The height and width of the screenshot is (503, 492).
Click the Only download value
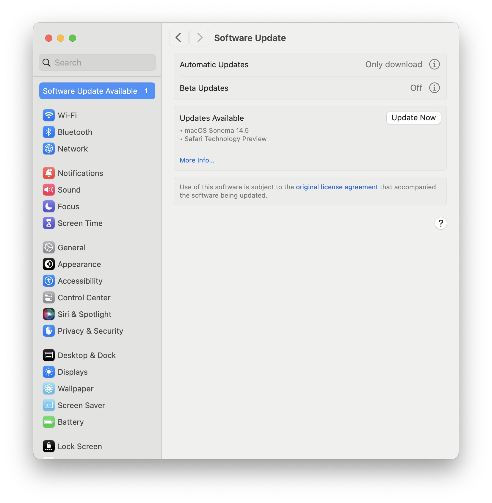394,64
